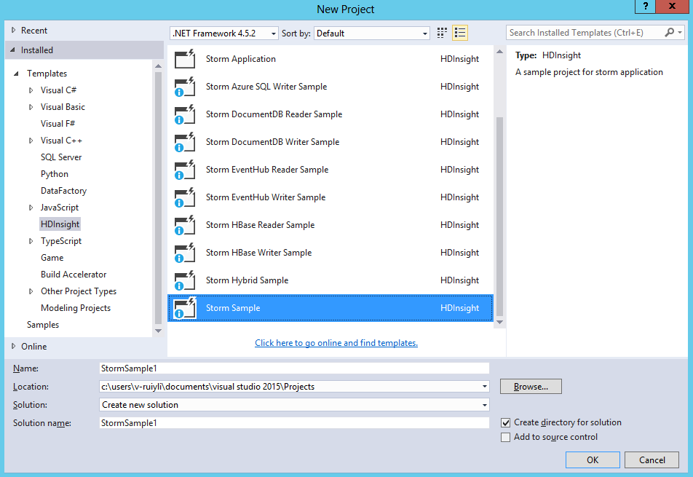This screenshot has width=693, height=477.
Task: Switch to small icons view
Action: tap(442, 33)
